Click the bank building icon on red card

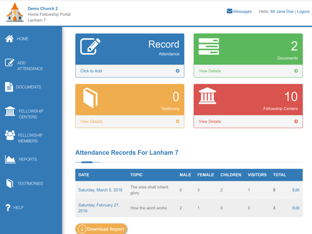207,96
